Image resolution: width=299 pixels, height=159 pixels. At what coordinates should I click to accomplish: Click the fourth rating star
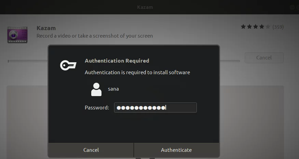(x=262, y=27)
